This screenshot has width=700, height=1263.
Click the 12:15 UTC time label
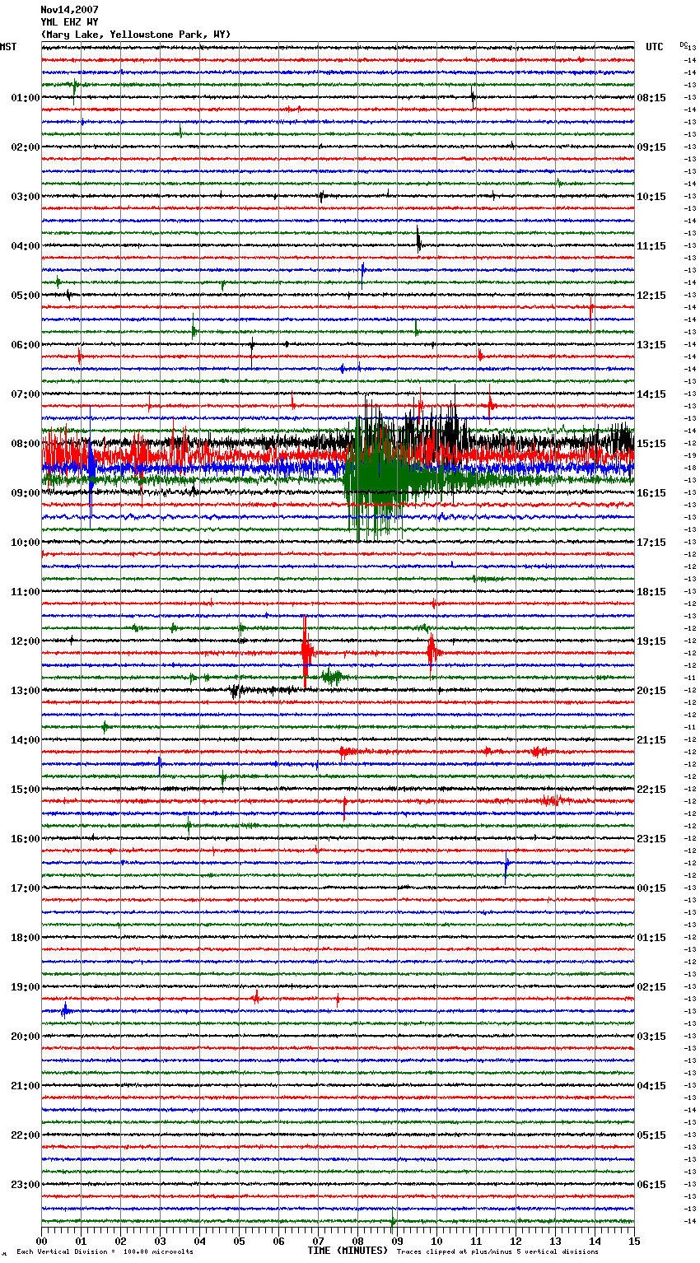point(651,296)
